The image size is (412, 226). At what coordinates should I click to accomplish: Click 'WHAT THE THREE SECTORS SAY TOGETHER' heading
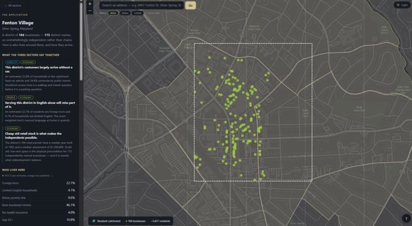[x=31, y=55]
